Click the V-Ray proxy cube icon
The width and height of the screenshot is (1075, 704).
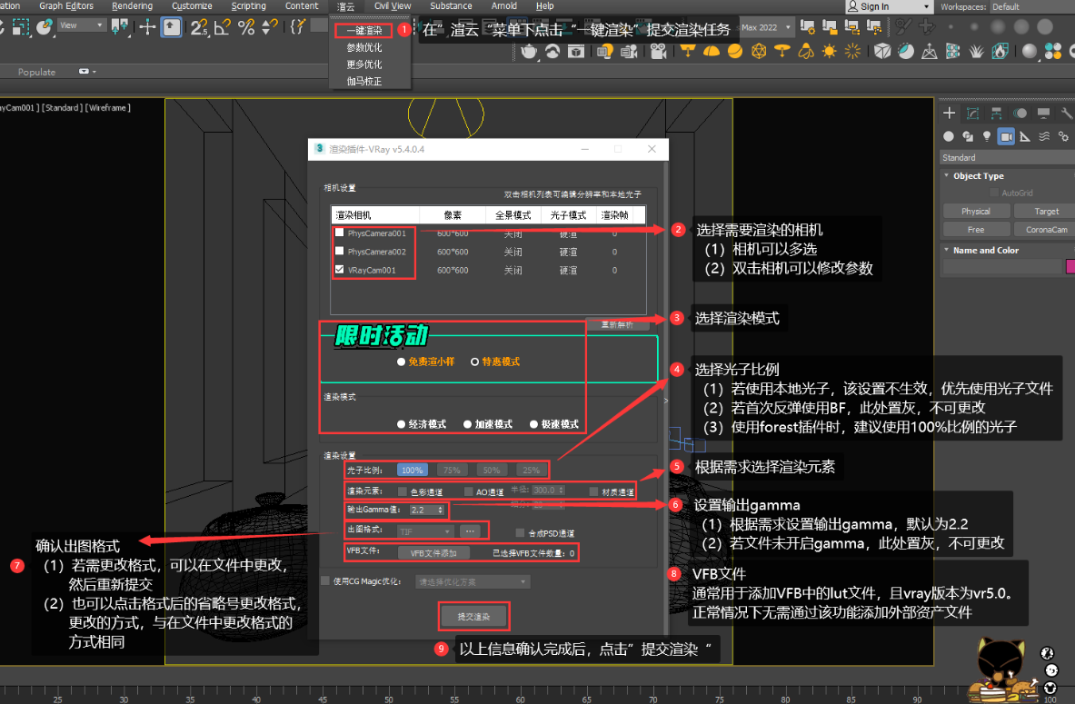click(882, 52)
